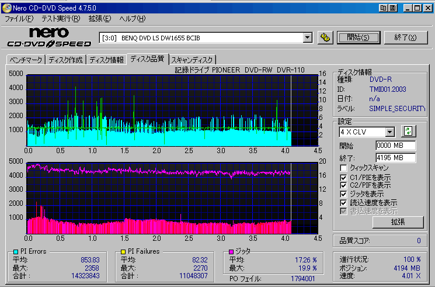The image size is (435, 287).
Task: Toggle the クイックスキャン checkbox
Action: pyautogui.click(x=343, y=168)
